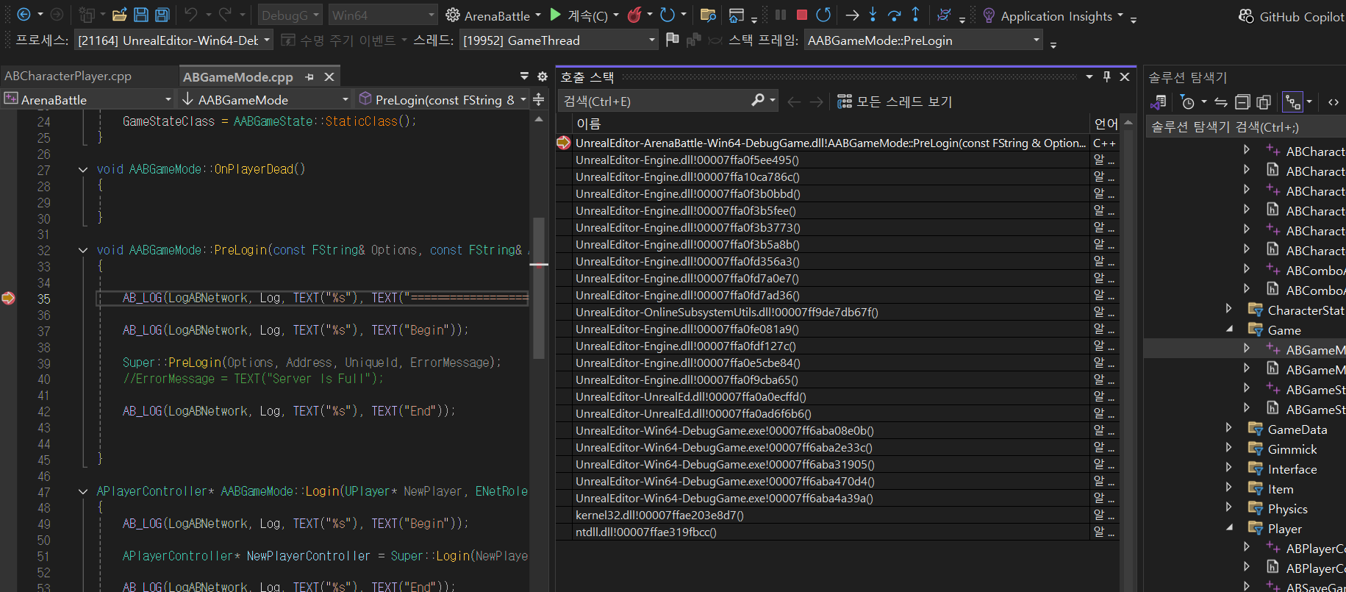Screen dimensions: 1346x592
Task: Restart the app with the circular arrow after Hot Reload
Action: 667,15
